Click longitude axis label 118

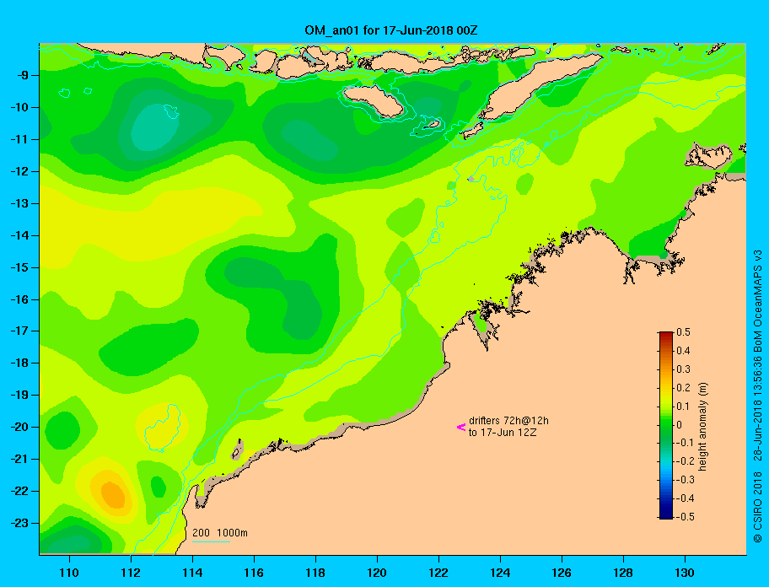pos(315,573)
